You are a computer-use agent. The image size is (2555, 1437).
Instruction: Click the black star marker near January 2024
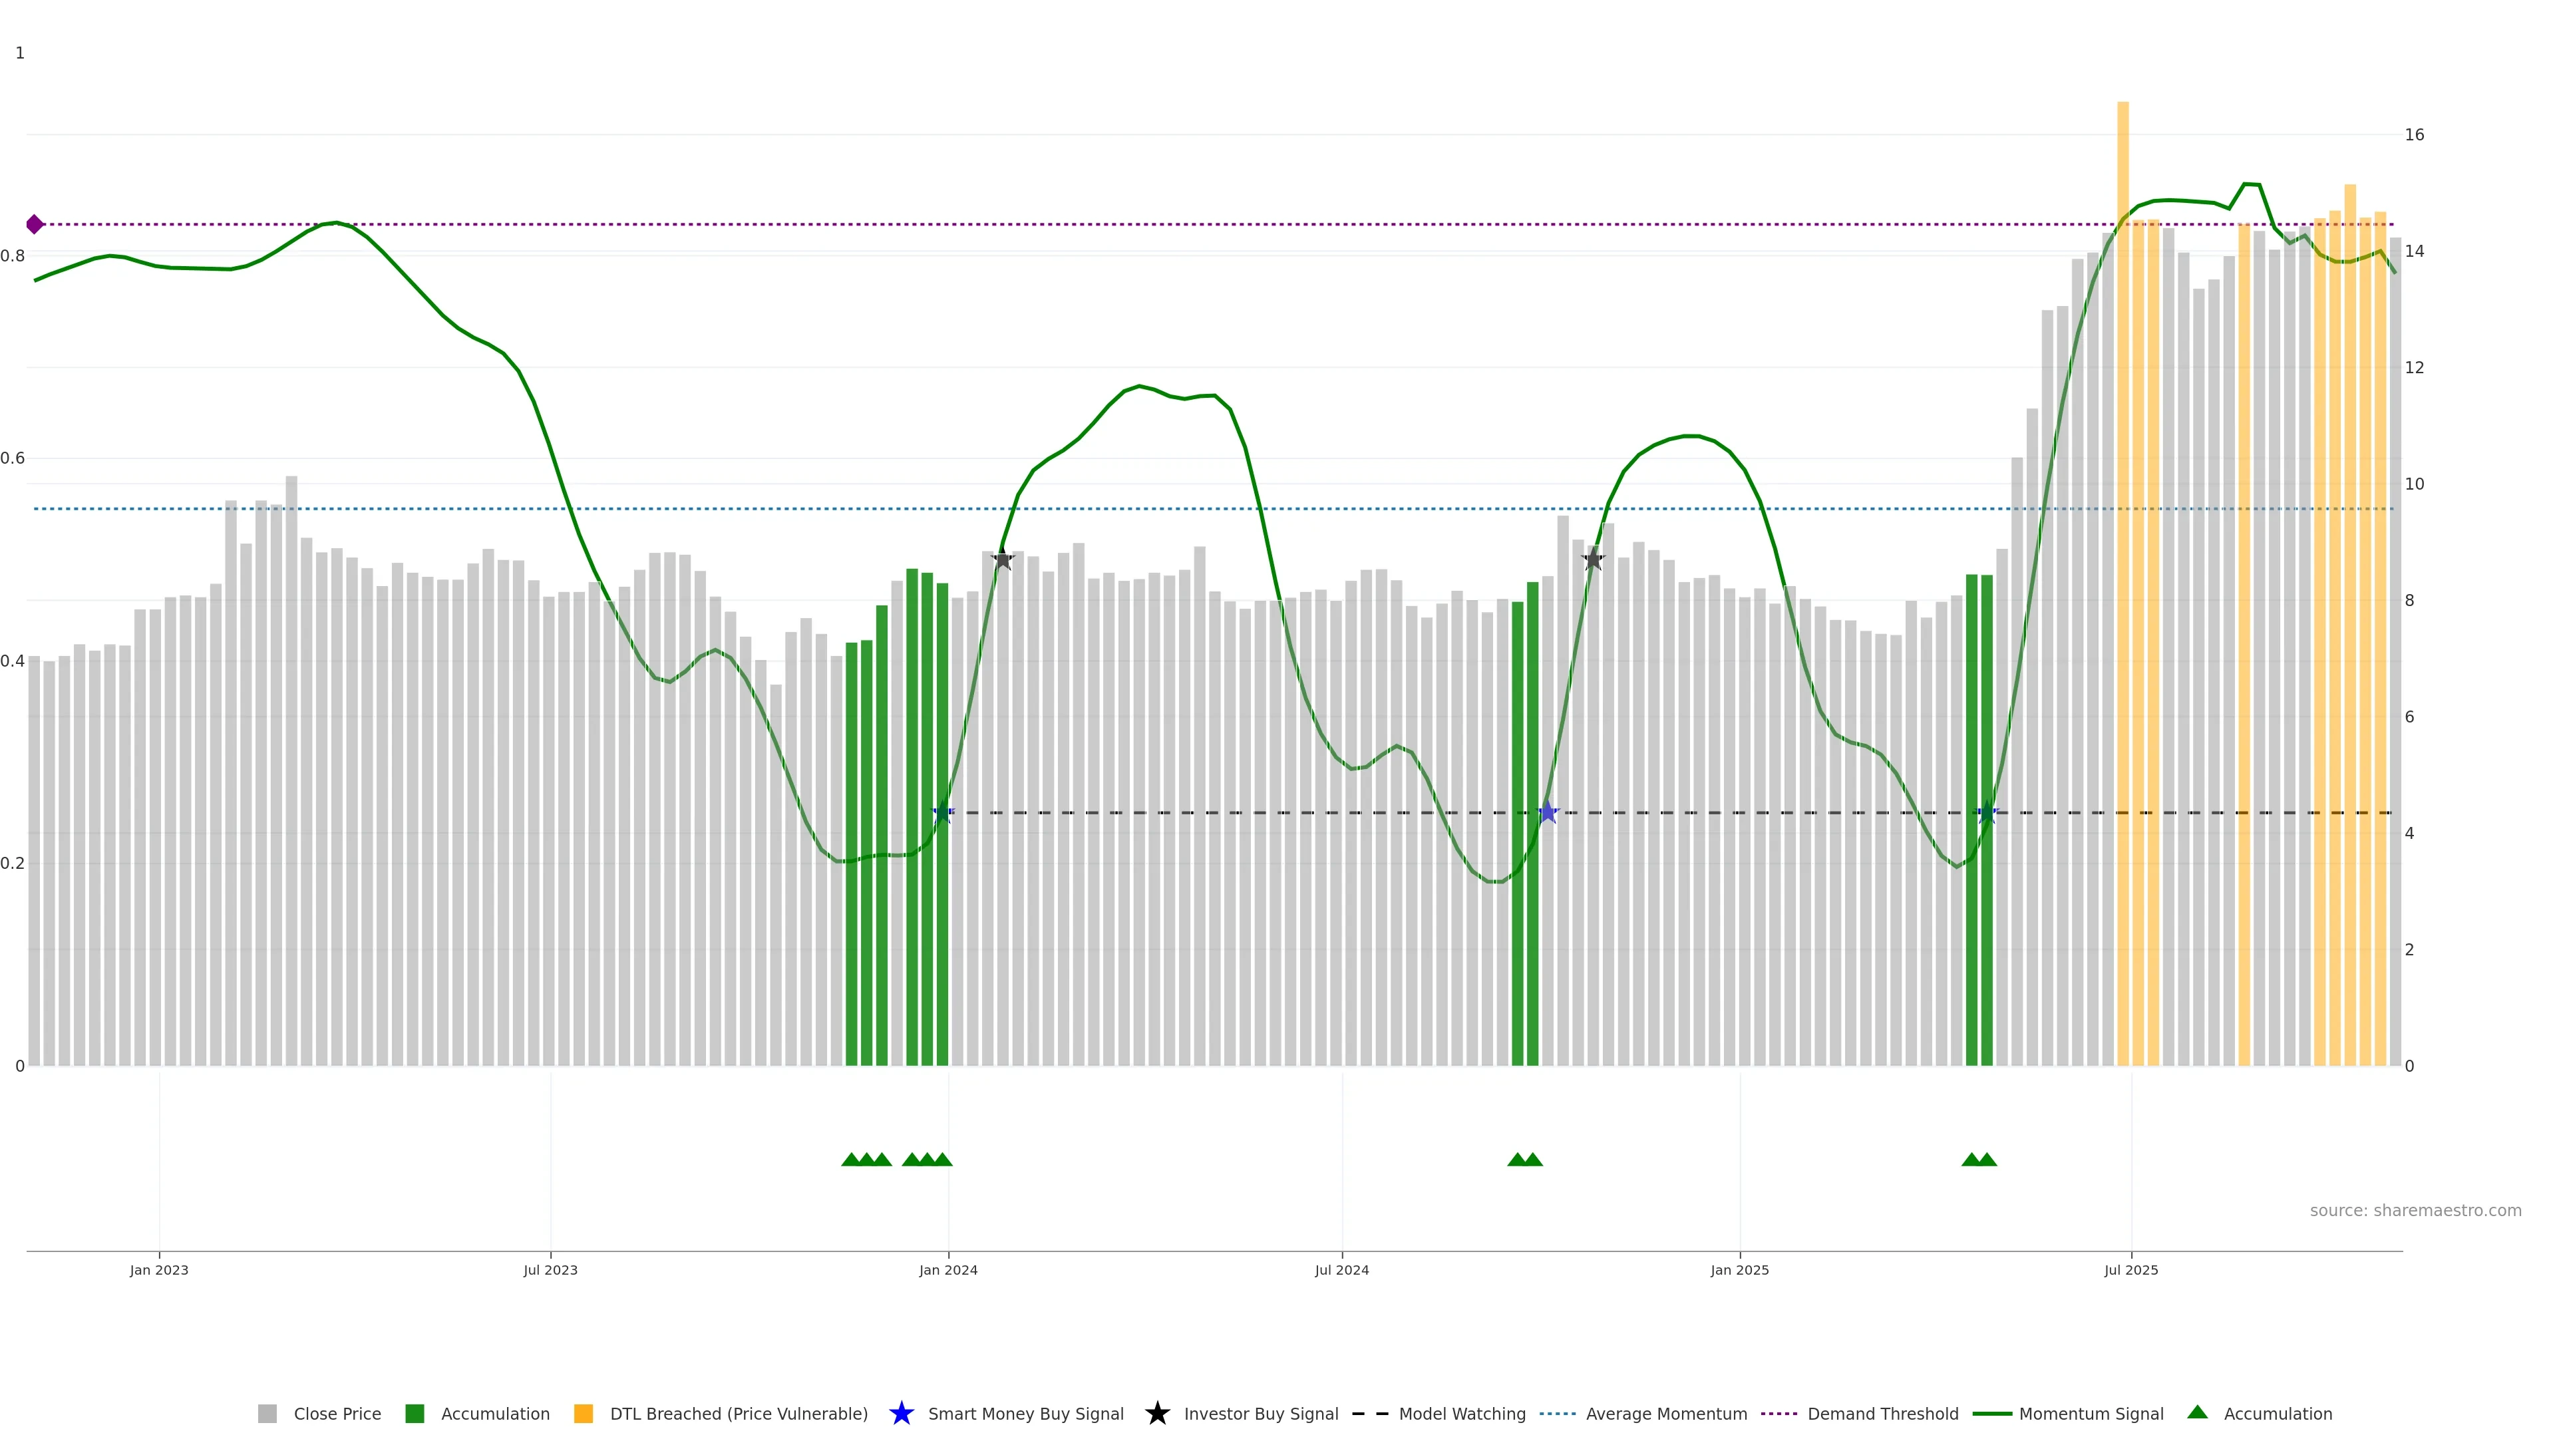click(x=1003, y=560)
